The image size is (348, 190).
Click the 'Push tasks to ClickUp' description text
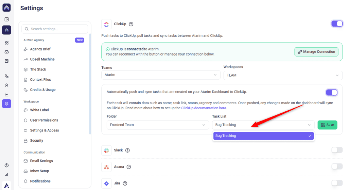point(162,36)
